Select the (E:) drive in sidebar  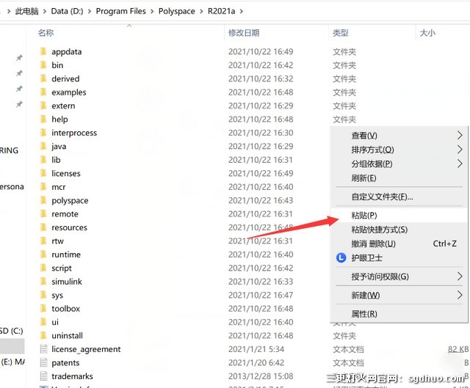12,362
